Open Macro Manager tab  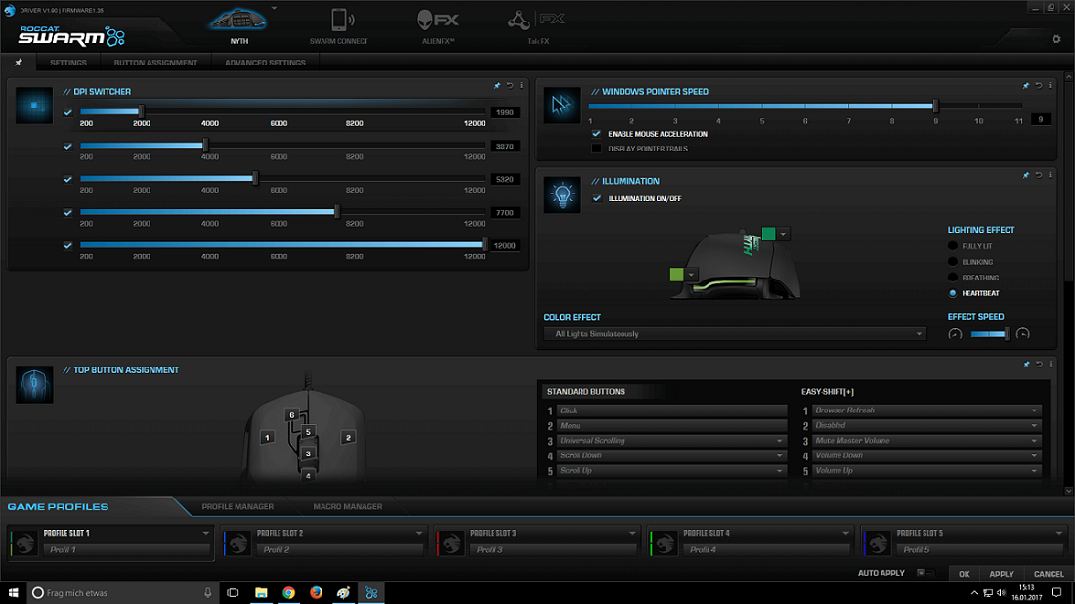pos(348,506)
